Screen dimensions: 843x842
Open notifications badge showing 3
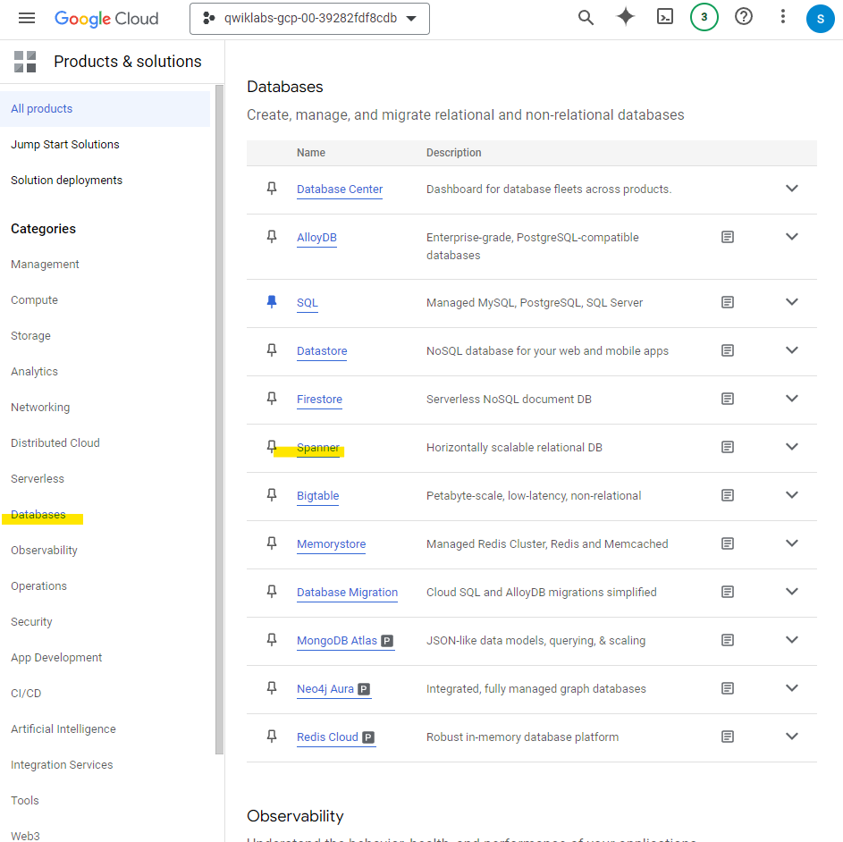(x=704, y=17)
